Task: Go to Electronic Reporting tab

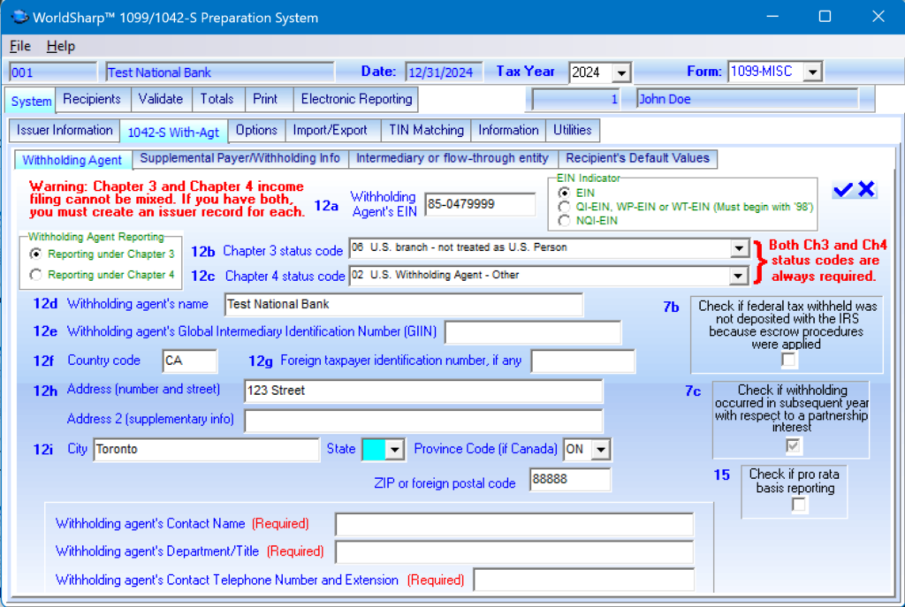Action: [356, 99]
